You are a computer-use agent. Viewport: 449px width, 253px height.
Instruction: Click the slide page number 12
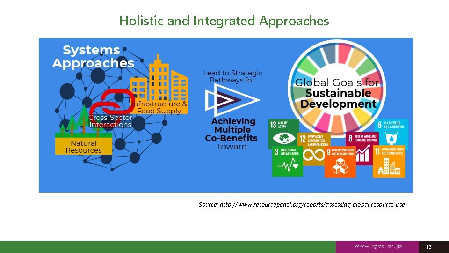429,247
